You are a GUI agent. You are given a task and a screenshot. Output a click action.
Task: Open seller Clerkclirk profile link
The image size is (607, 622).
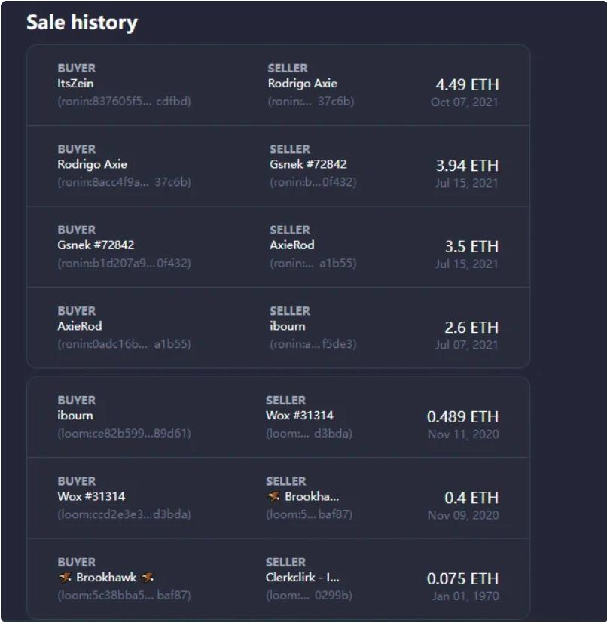click(x=302, y=577)
